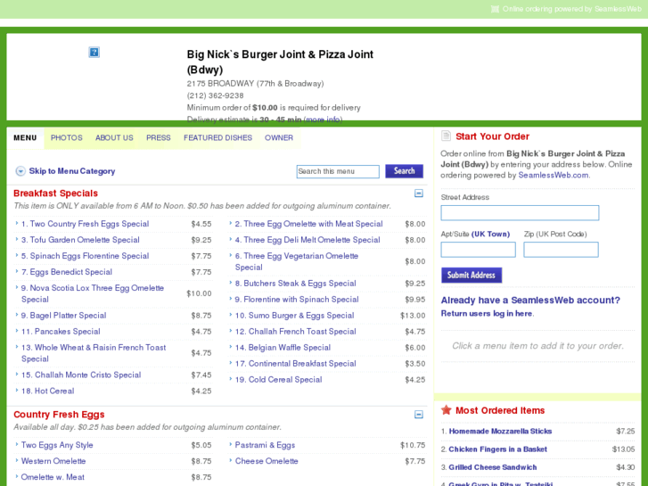648x486 pixels.
Task: Open Skip to Menu Category dropdown
Action: coord(72,171)
